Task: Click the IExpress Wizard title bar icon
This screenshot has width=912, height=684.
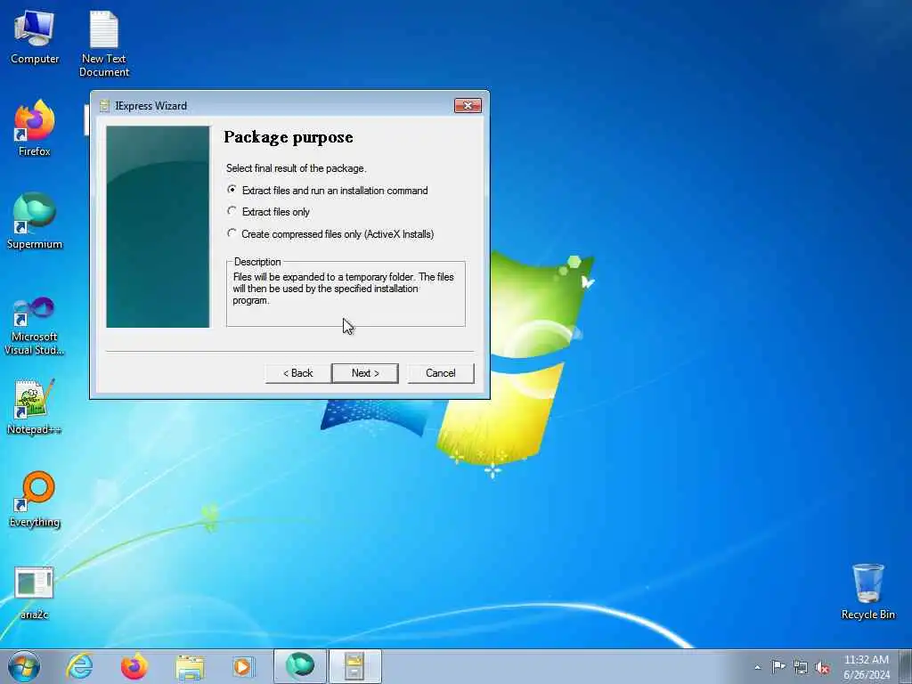Action: (x=105, y=106)
